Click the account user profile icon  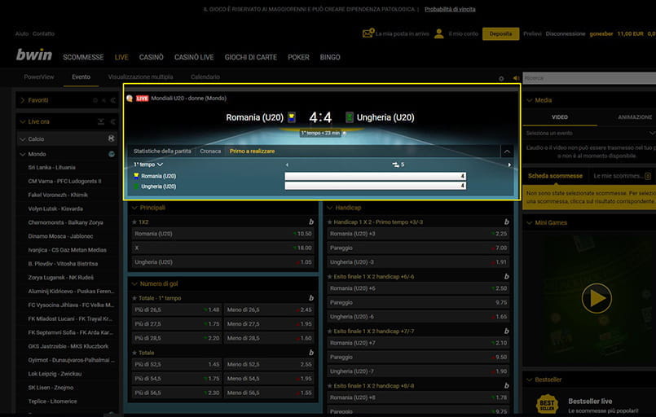439,33
